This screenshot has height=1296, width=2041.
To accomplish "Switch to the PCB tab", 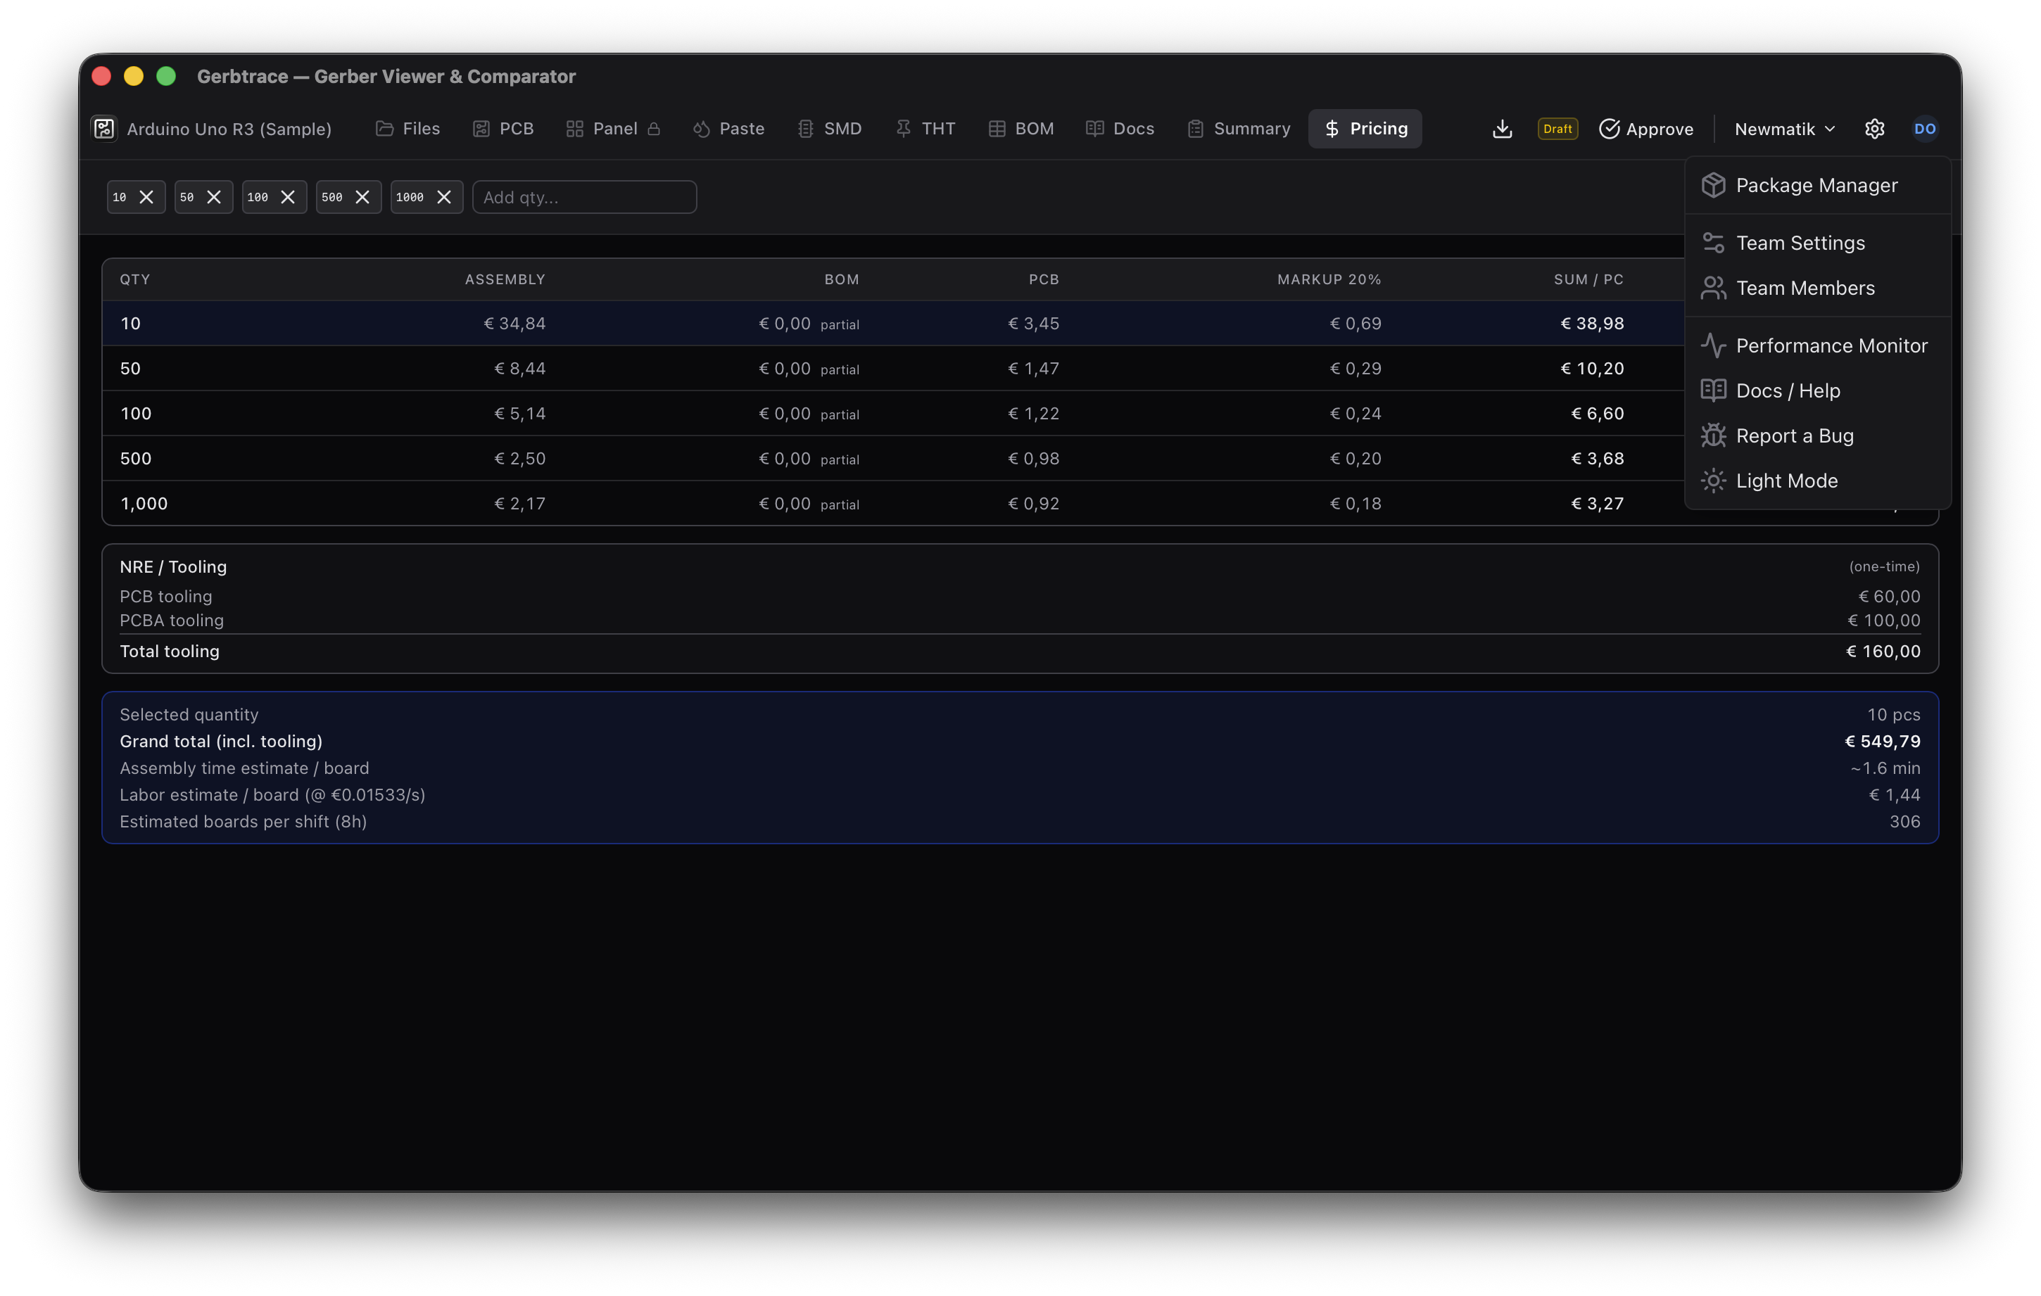I will pyautogui.click(x=503, y=129).
